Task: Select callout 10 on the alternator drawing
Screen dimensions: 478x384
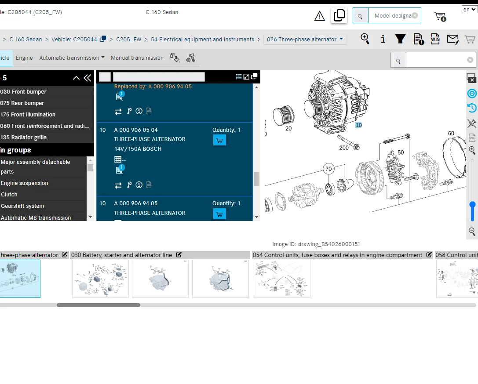Action: pos(358,125)
